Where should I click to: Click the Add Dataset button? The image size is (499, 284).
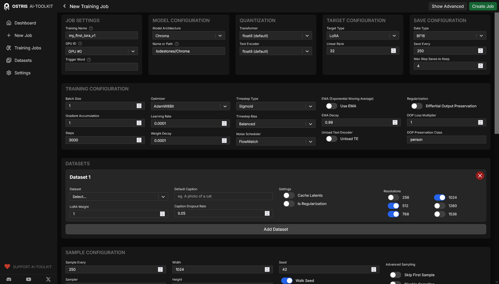[276, 229]
